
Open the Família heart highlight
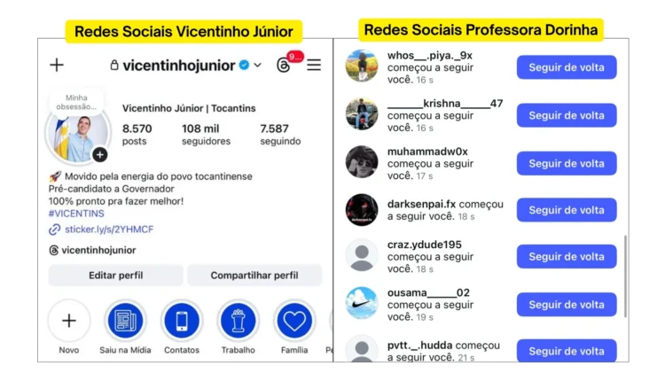[x=294, y=321]
